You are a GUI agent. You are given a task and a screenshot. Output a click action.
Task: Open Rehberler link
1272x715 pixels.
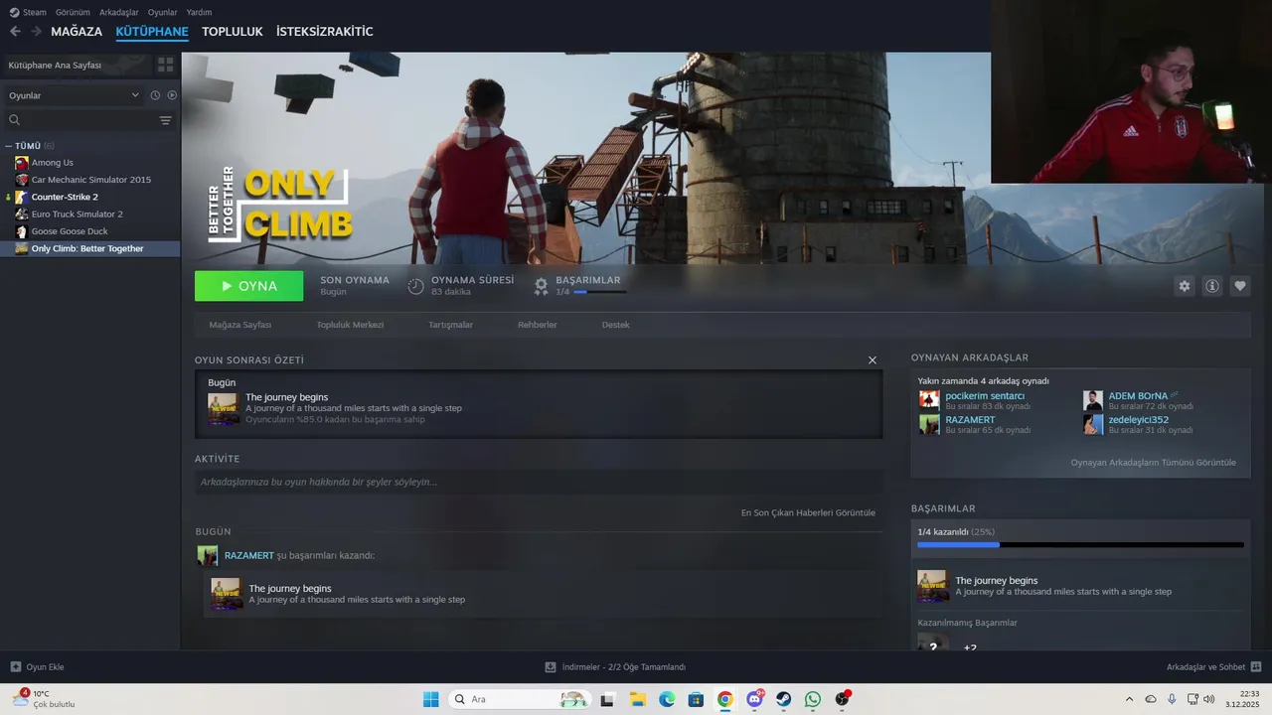[x=538, y=325]
